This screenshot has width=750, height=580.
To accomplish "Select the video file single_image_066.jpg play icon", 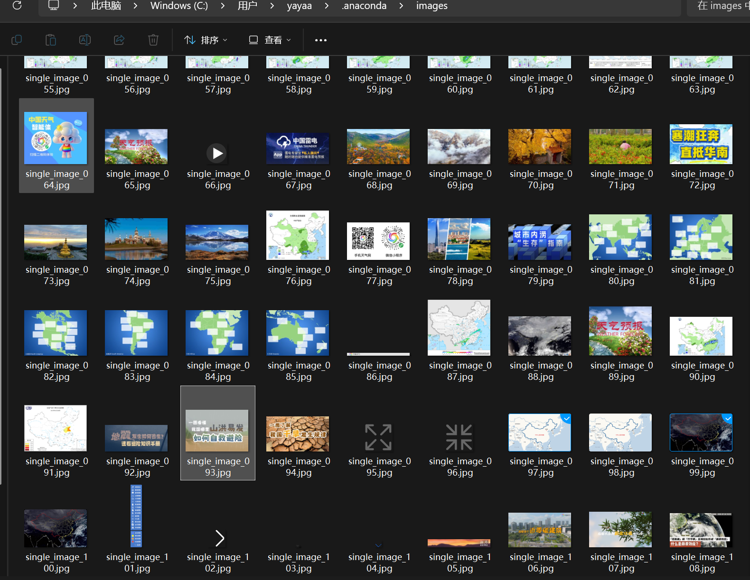I will (x=217, y=153).
